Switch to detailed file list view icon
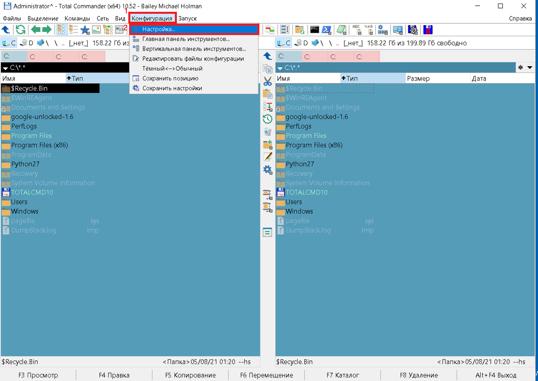Image resolution: width=538 pixels, height=381 pixels. point(73,30)
